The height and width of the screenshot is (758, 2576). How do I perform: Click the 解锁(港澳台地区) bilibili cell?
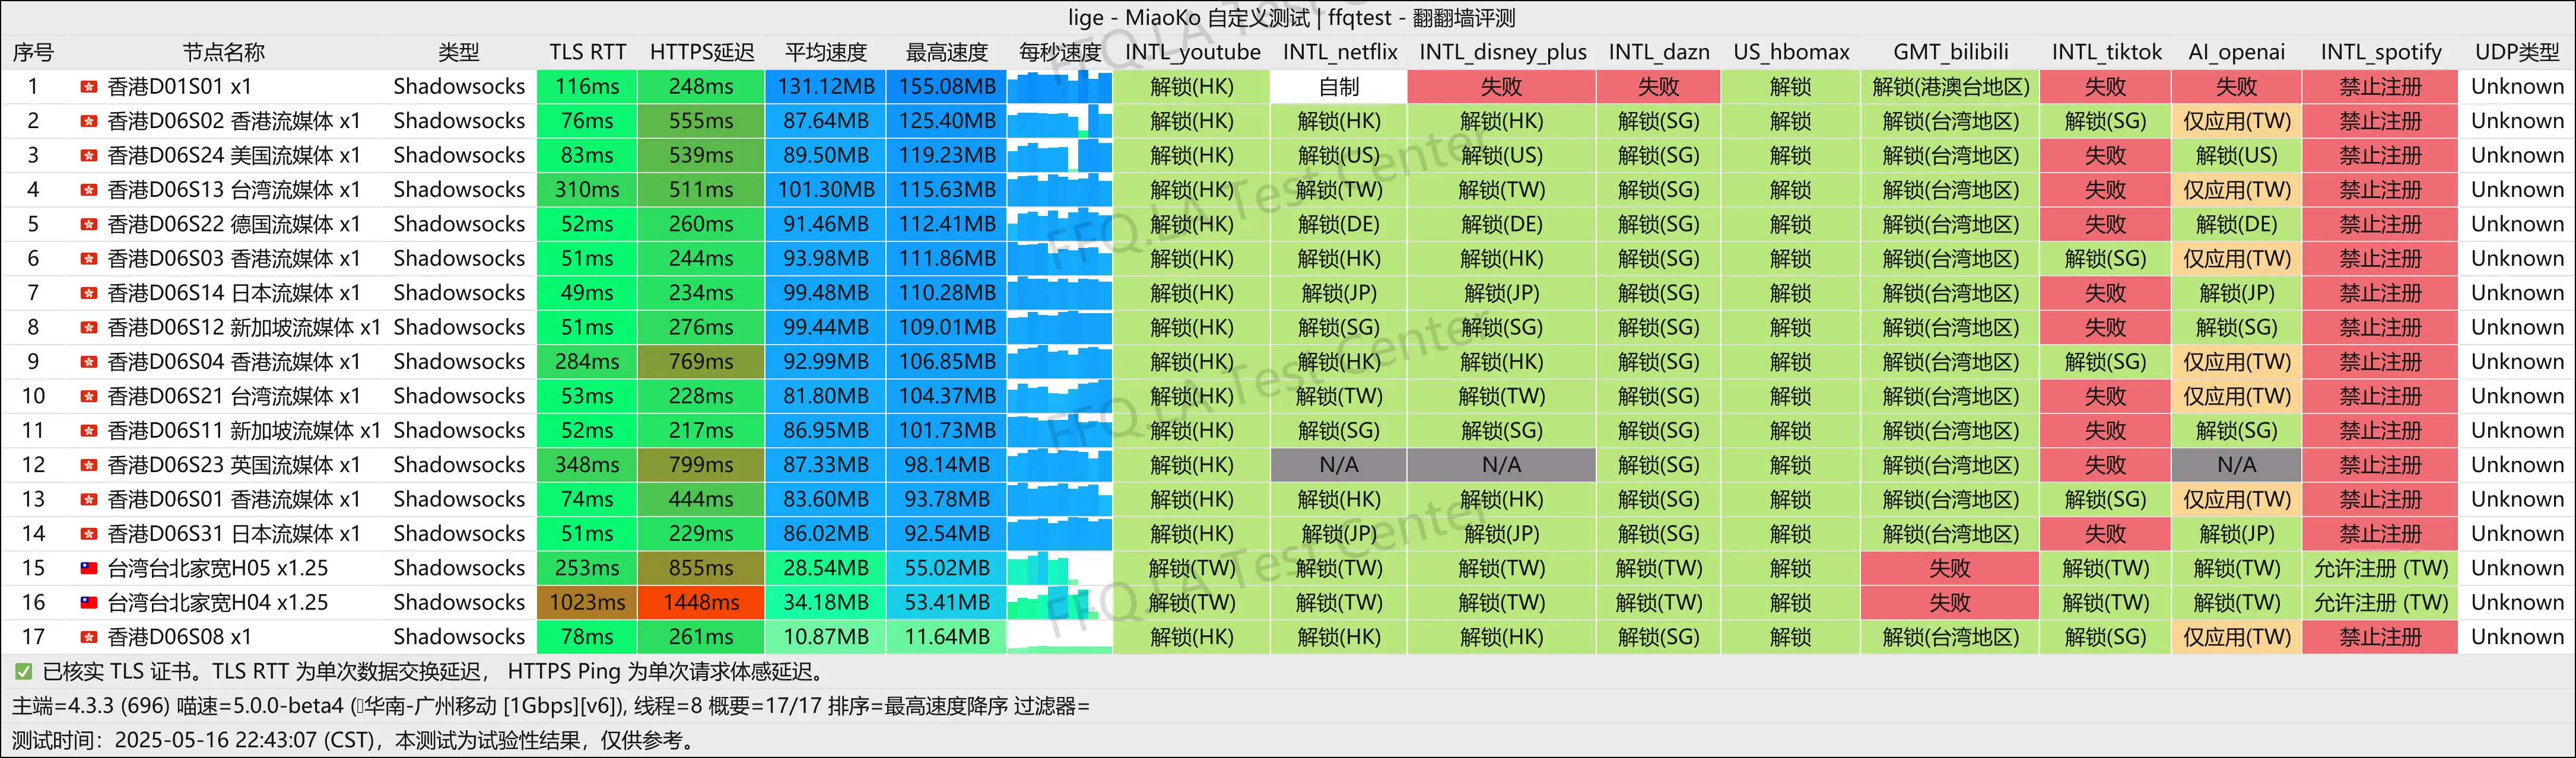point(1950,87)
